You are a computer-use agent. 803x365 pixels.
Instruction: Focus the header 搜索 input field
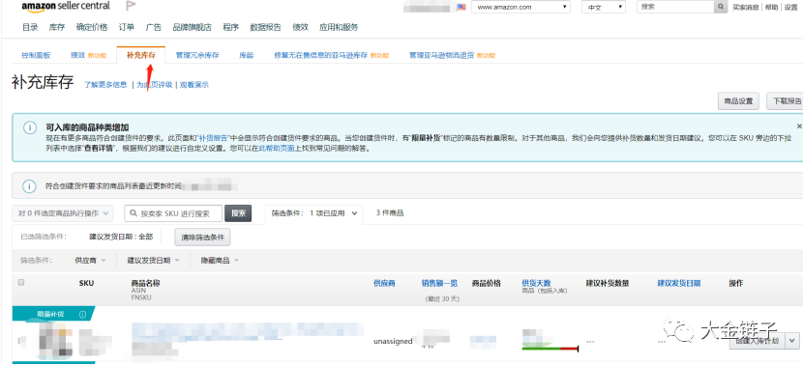coord(675,7)
